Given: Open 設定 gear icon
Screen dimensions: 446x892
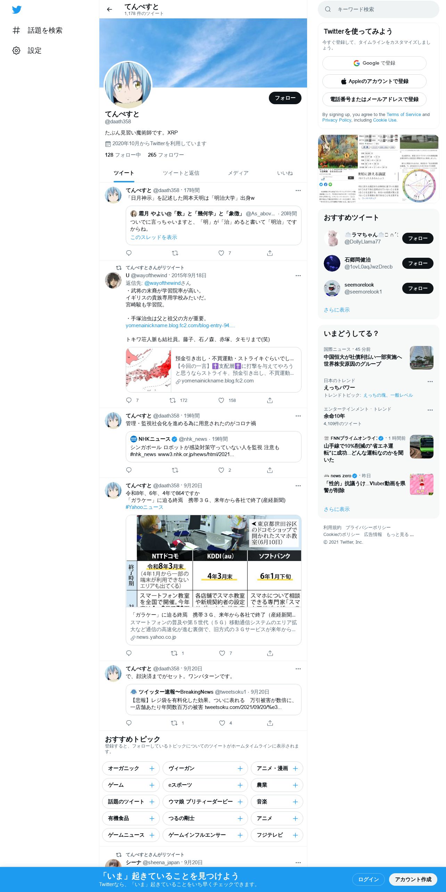Looking at the screenshot, I should pyautogui.click(x=16, y=50).
